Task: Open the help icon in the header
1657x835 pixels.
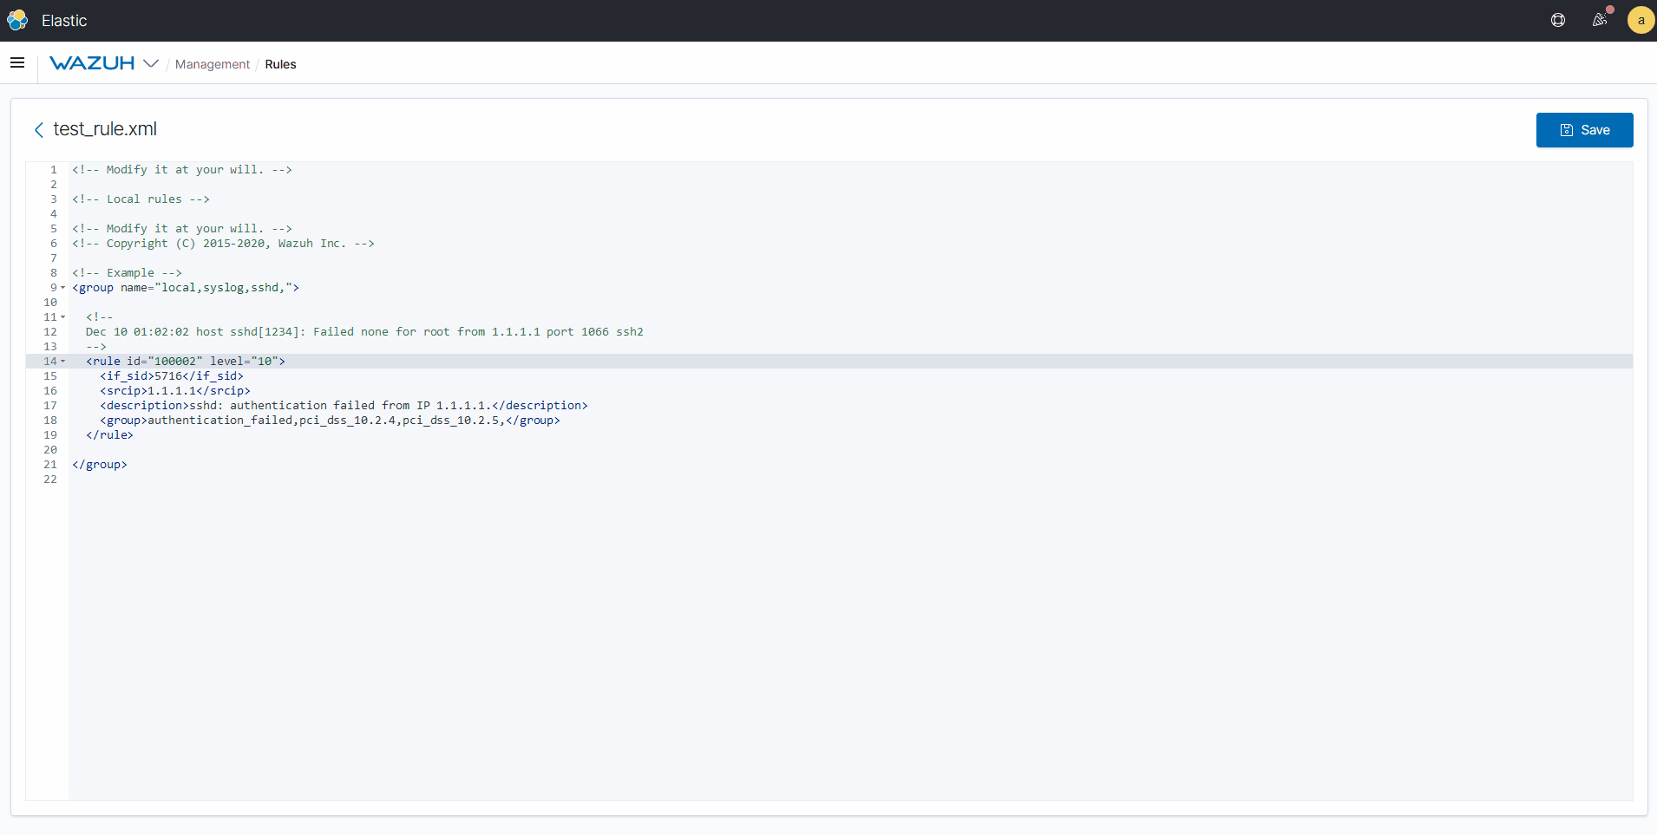Action: point(1558,20)
